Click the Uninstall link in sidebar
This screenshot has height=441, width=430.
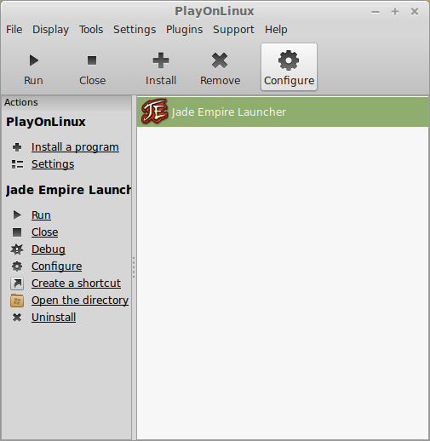coord(54,318)
